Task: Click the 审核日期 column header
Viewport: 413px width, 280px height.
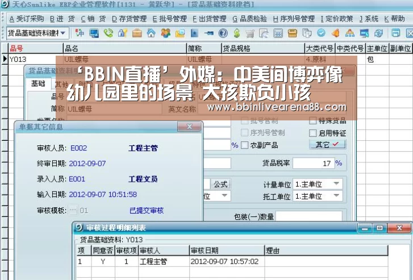Action: coord(227,250)
